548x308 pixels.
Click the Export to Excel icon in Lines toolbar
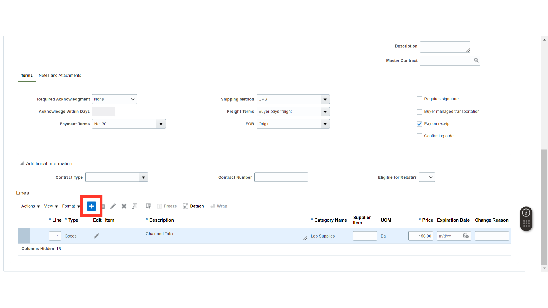click(135, 206)
